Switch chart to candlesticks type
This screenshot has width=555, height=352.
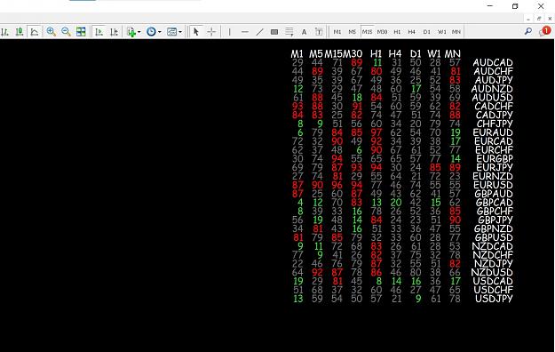click(20, 32)
